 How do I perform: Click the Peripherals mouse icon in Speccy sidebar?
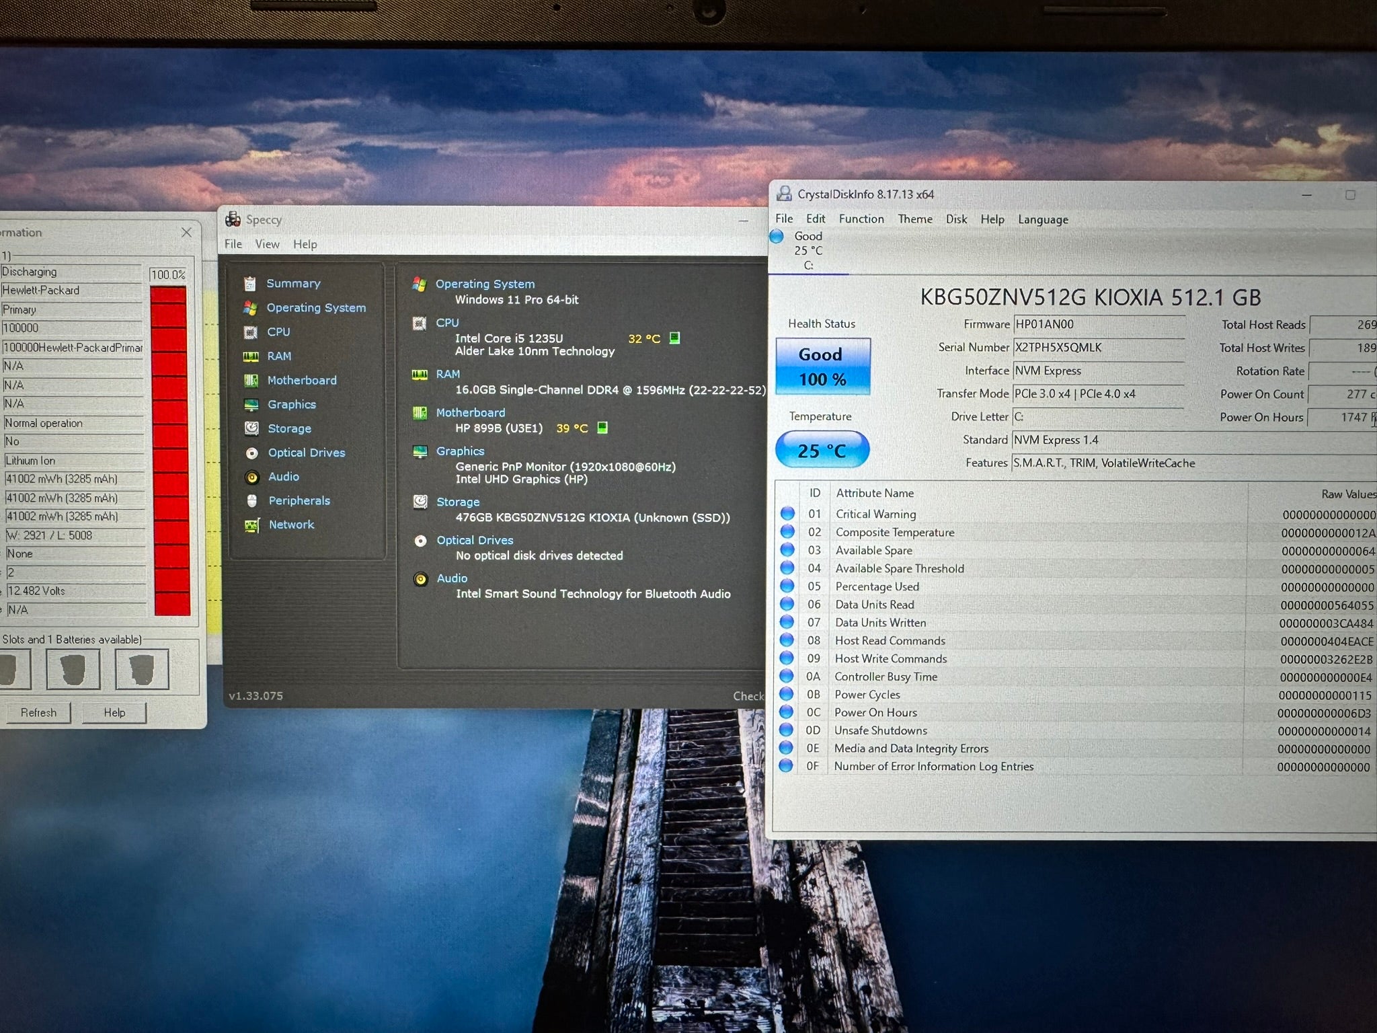tap(252, 501)
